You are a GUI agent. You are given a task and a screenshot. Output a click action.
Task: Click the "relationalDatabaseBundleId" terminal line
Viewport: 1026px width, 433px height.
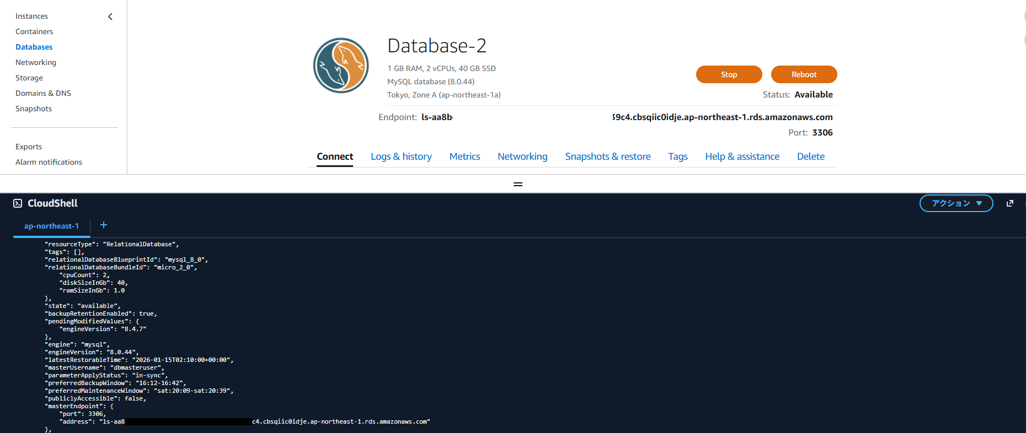coord(121,267)
